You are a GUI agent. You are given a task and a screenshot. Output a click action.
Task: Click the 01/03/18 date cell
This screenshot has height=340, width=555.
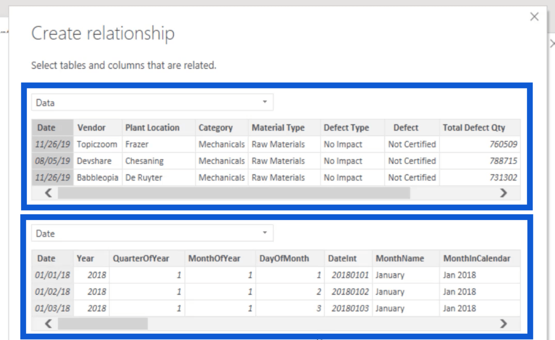52,308
